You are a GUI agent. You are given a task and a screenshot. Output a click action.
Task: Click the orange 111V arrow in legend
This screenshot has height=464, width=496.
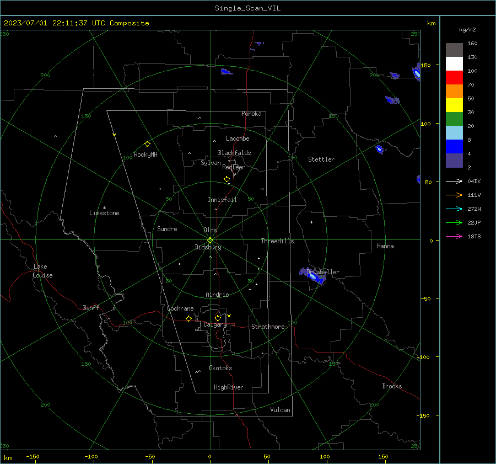coord(454,195)
